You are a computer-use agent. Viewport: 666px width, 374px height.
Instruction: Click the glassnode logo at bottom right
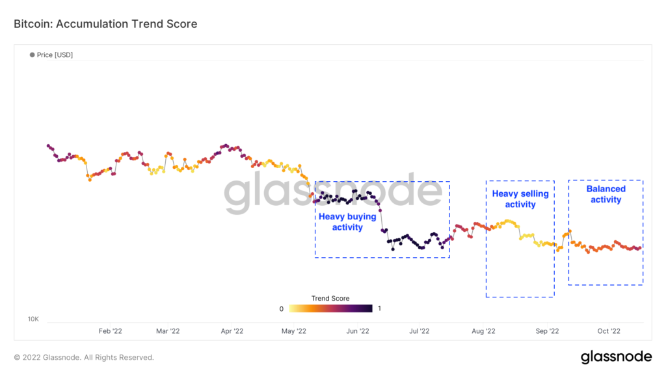[x=616, y=356]
